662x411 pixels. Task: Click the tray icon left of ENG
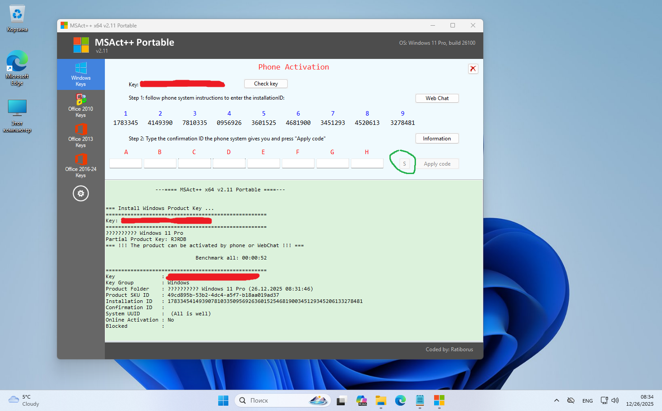[x=571, y=400]
